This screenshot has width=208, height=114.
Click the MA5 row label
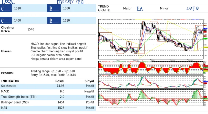point(4,108)
